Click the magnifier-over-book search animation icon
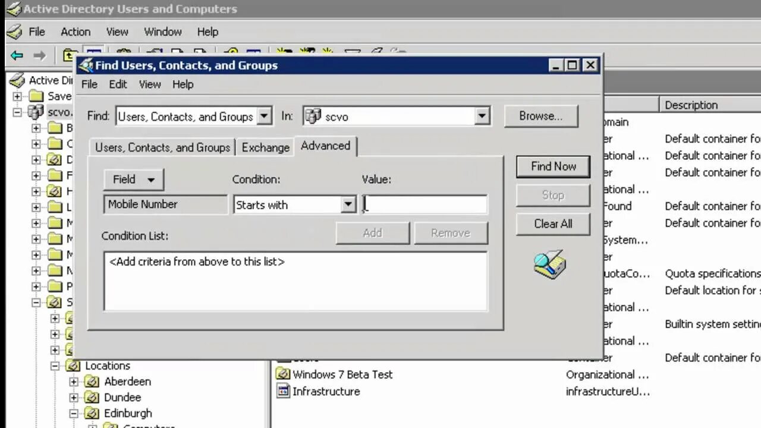 (x=550, y=265)
